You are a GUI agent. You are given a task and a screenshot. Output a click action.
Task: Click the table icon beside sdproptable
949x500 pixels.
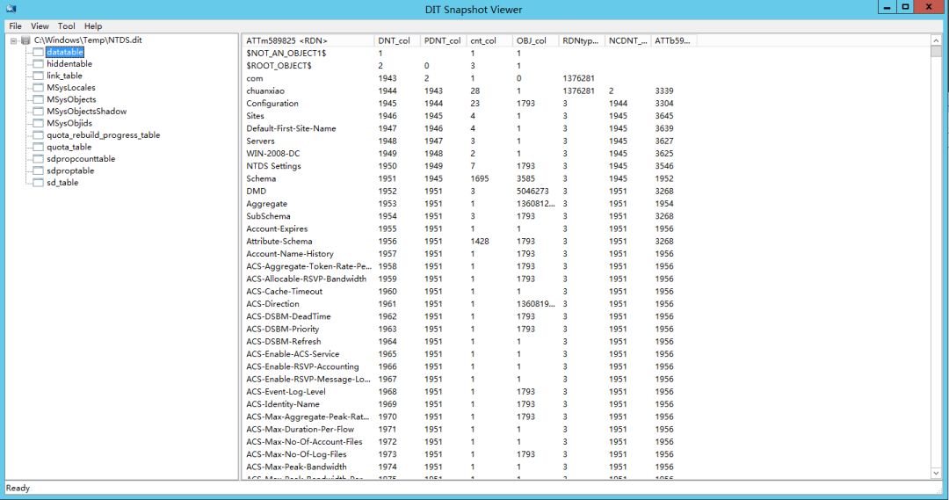38,170
